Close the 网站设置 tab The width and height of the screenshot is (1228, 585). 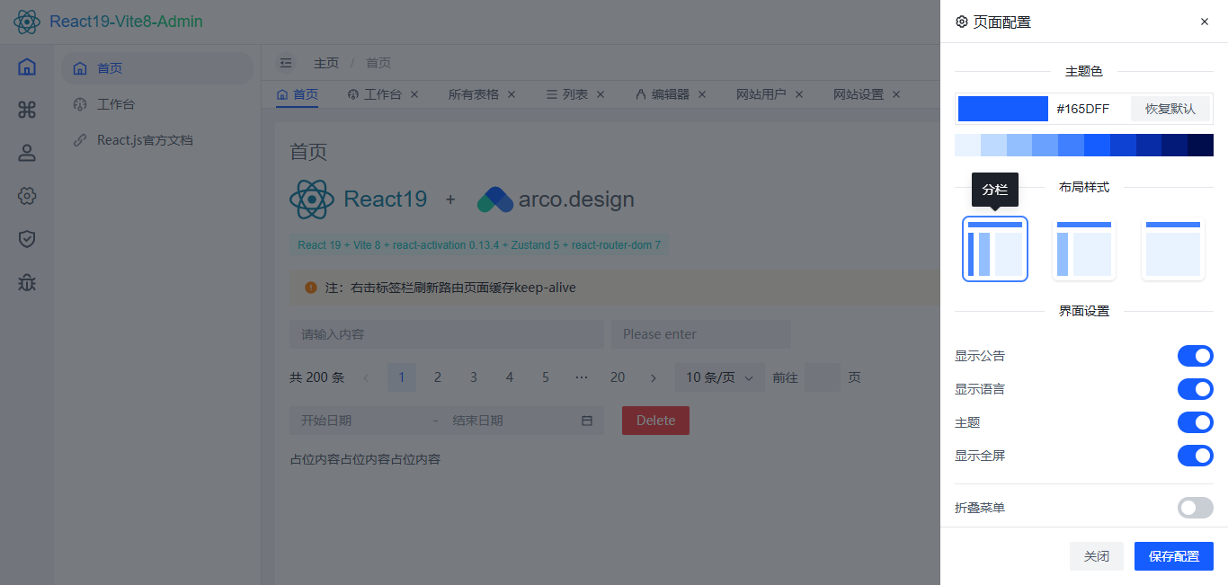(x=896, y=94)
